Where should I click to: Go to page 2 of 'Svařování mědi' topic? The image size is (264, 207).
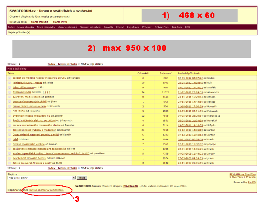[48, 92]
